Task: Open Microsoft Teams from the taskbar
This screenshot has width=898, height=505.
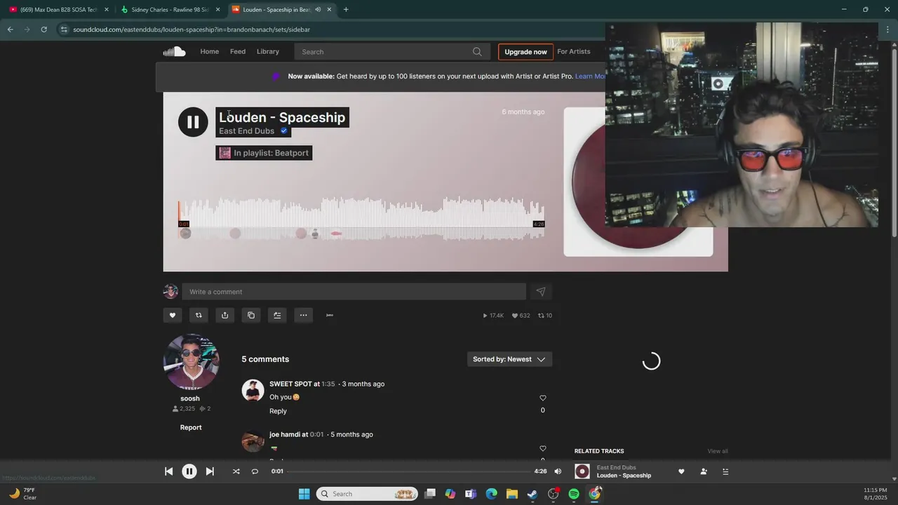Action: pos(471,494)
